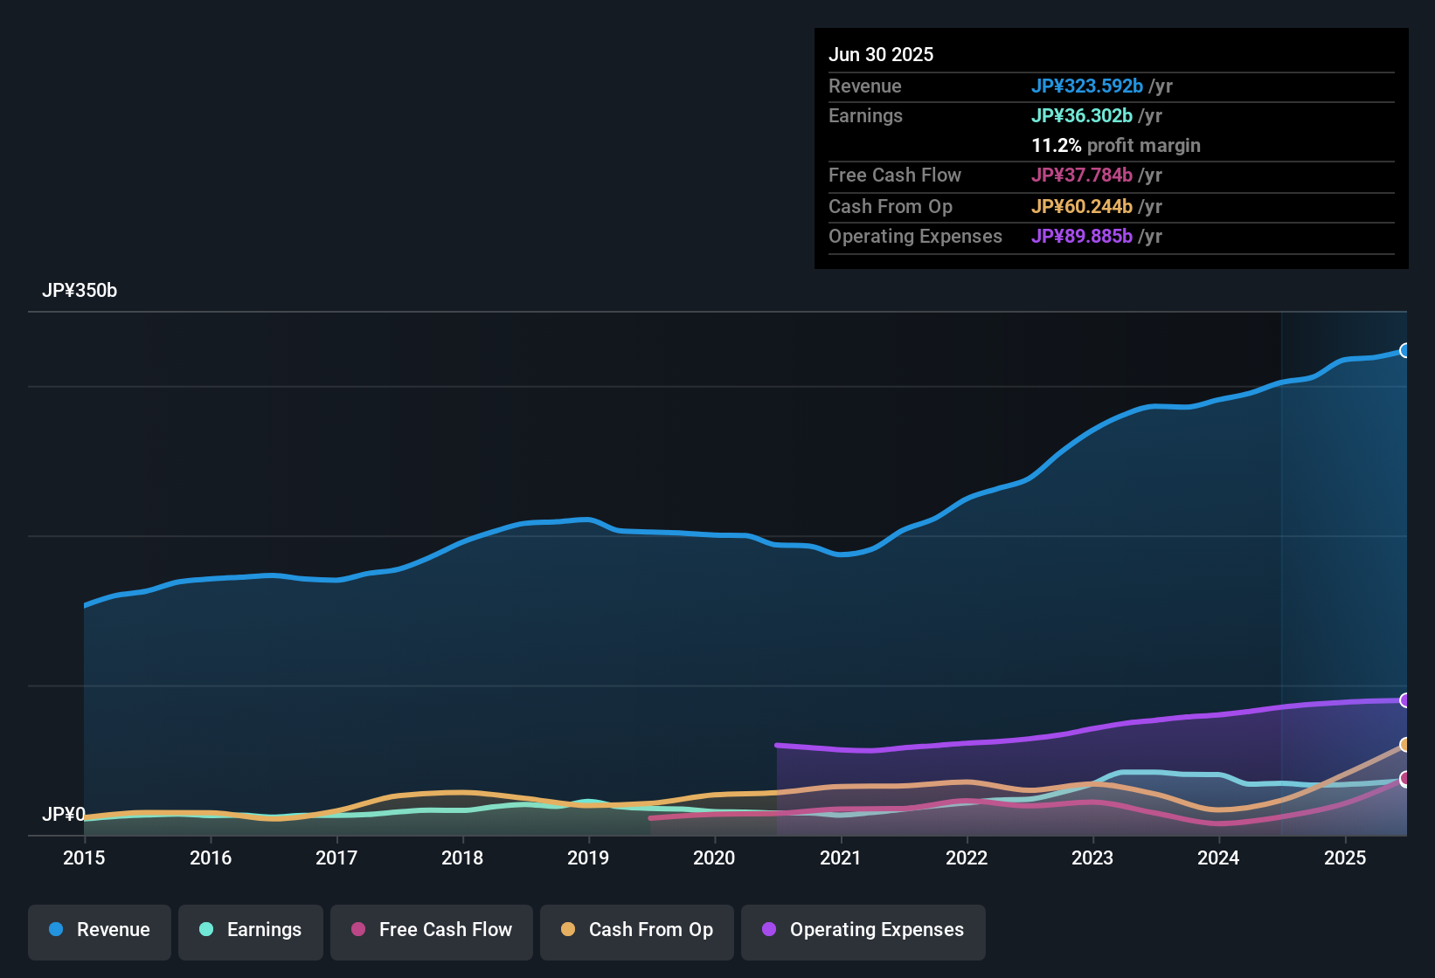Click the 2015 x-axis label
The height and width of the screenshot is (978, 1435).
[x=84, y=858]
